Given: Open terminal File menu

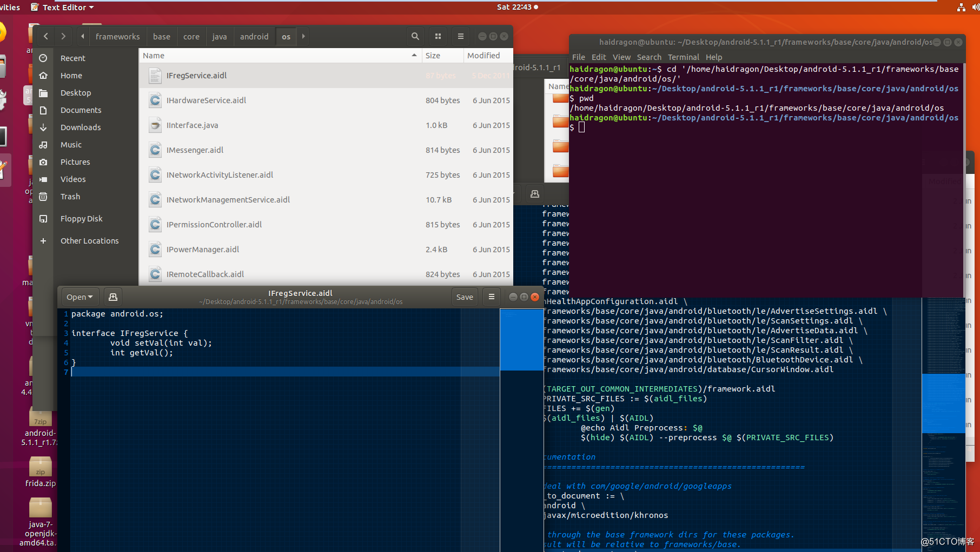Looking at the screenshot, I should [578, 57].
